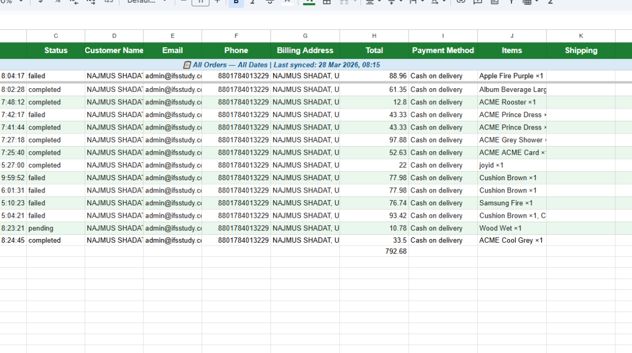Select the pending status cell
Viewport: 632px width, 353px height.
point(56,228)
